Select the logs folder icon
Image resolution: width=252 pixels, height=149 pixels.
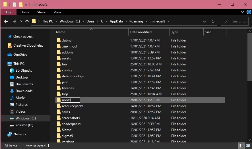point(59,94)
